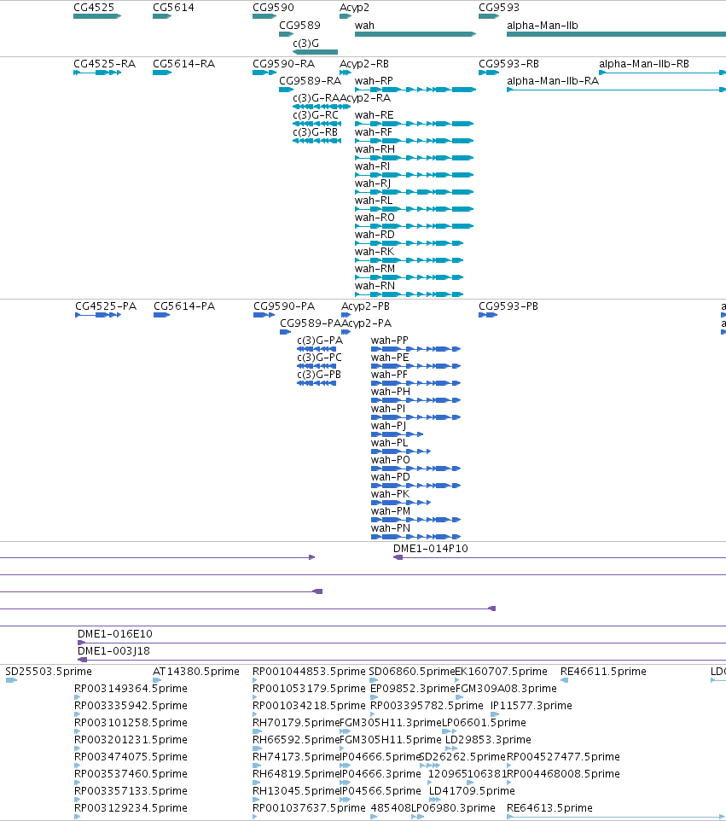Click the CG9589 gene label

tap(299, 25)
